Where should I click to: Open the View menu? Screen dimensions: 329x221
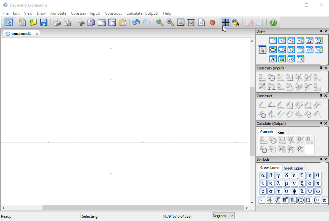[28, 13]
